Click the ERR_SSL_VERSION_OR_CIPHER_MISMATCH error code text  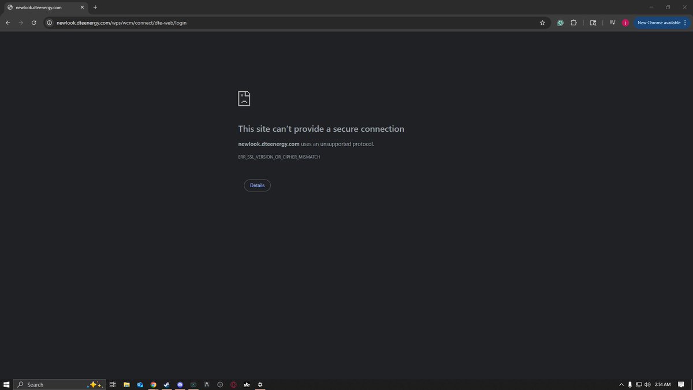(279, 157)
